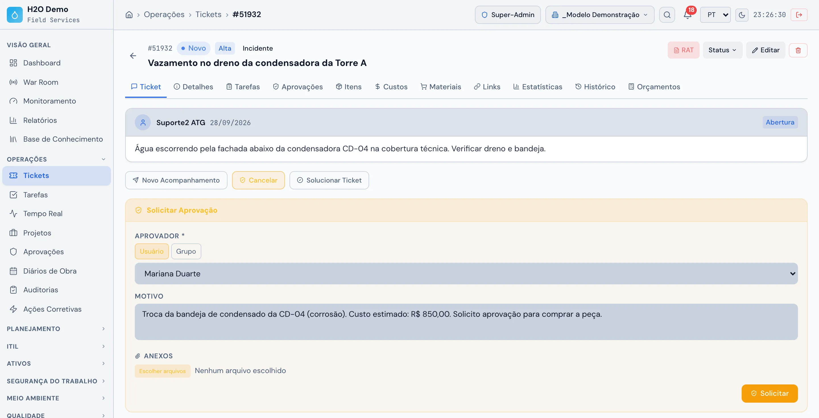
Task: Open Auditorias in the sidebar
Action: tap(57, 290)
